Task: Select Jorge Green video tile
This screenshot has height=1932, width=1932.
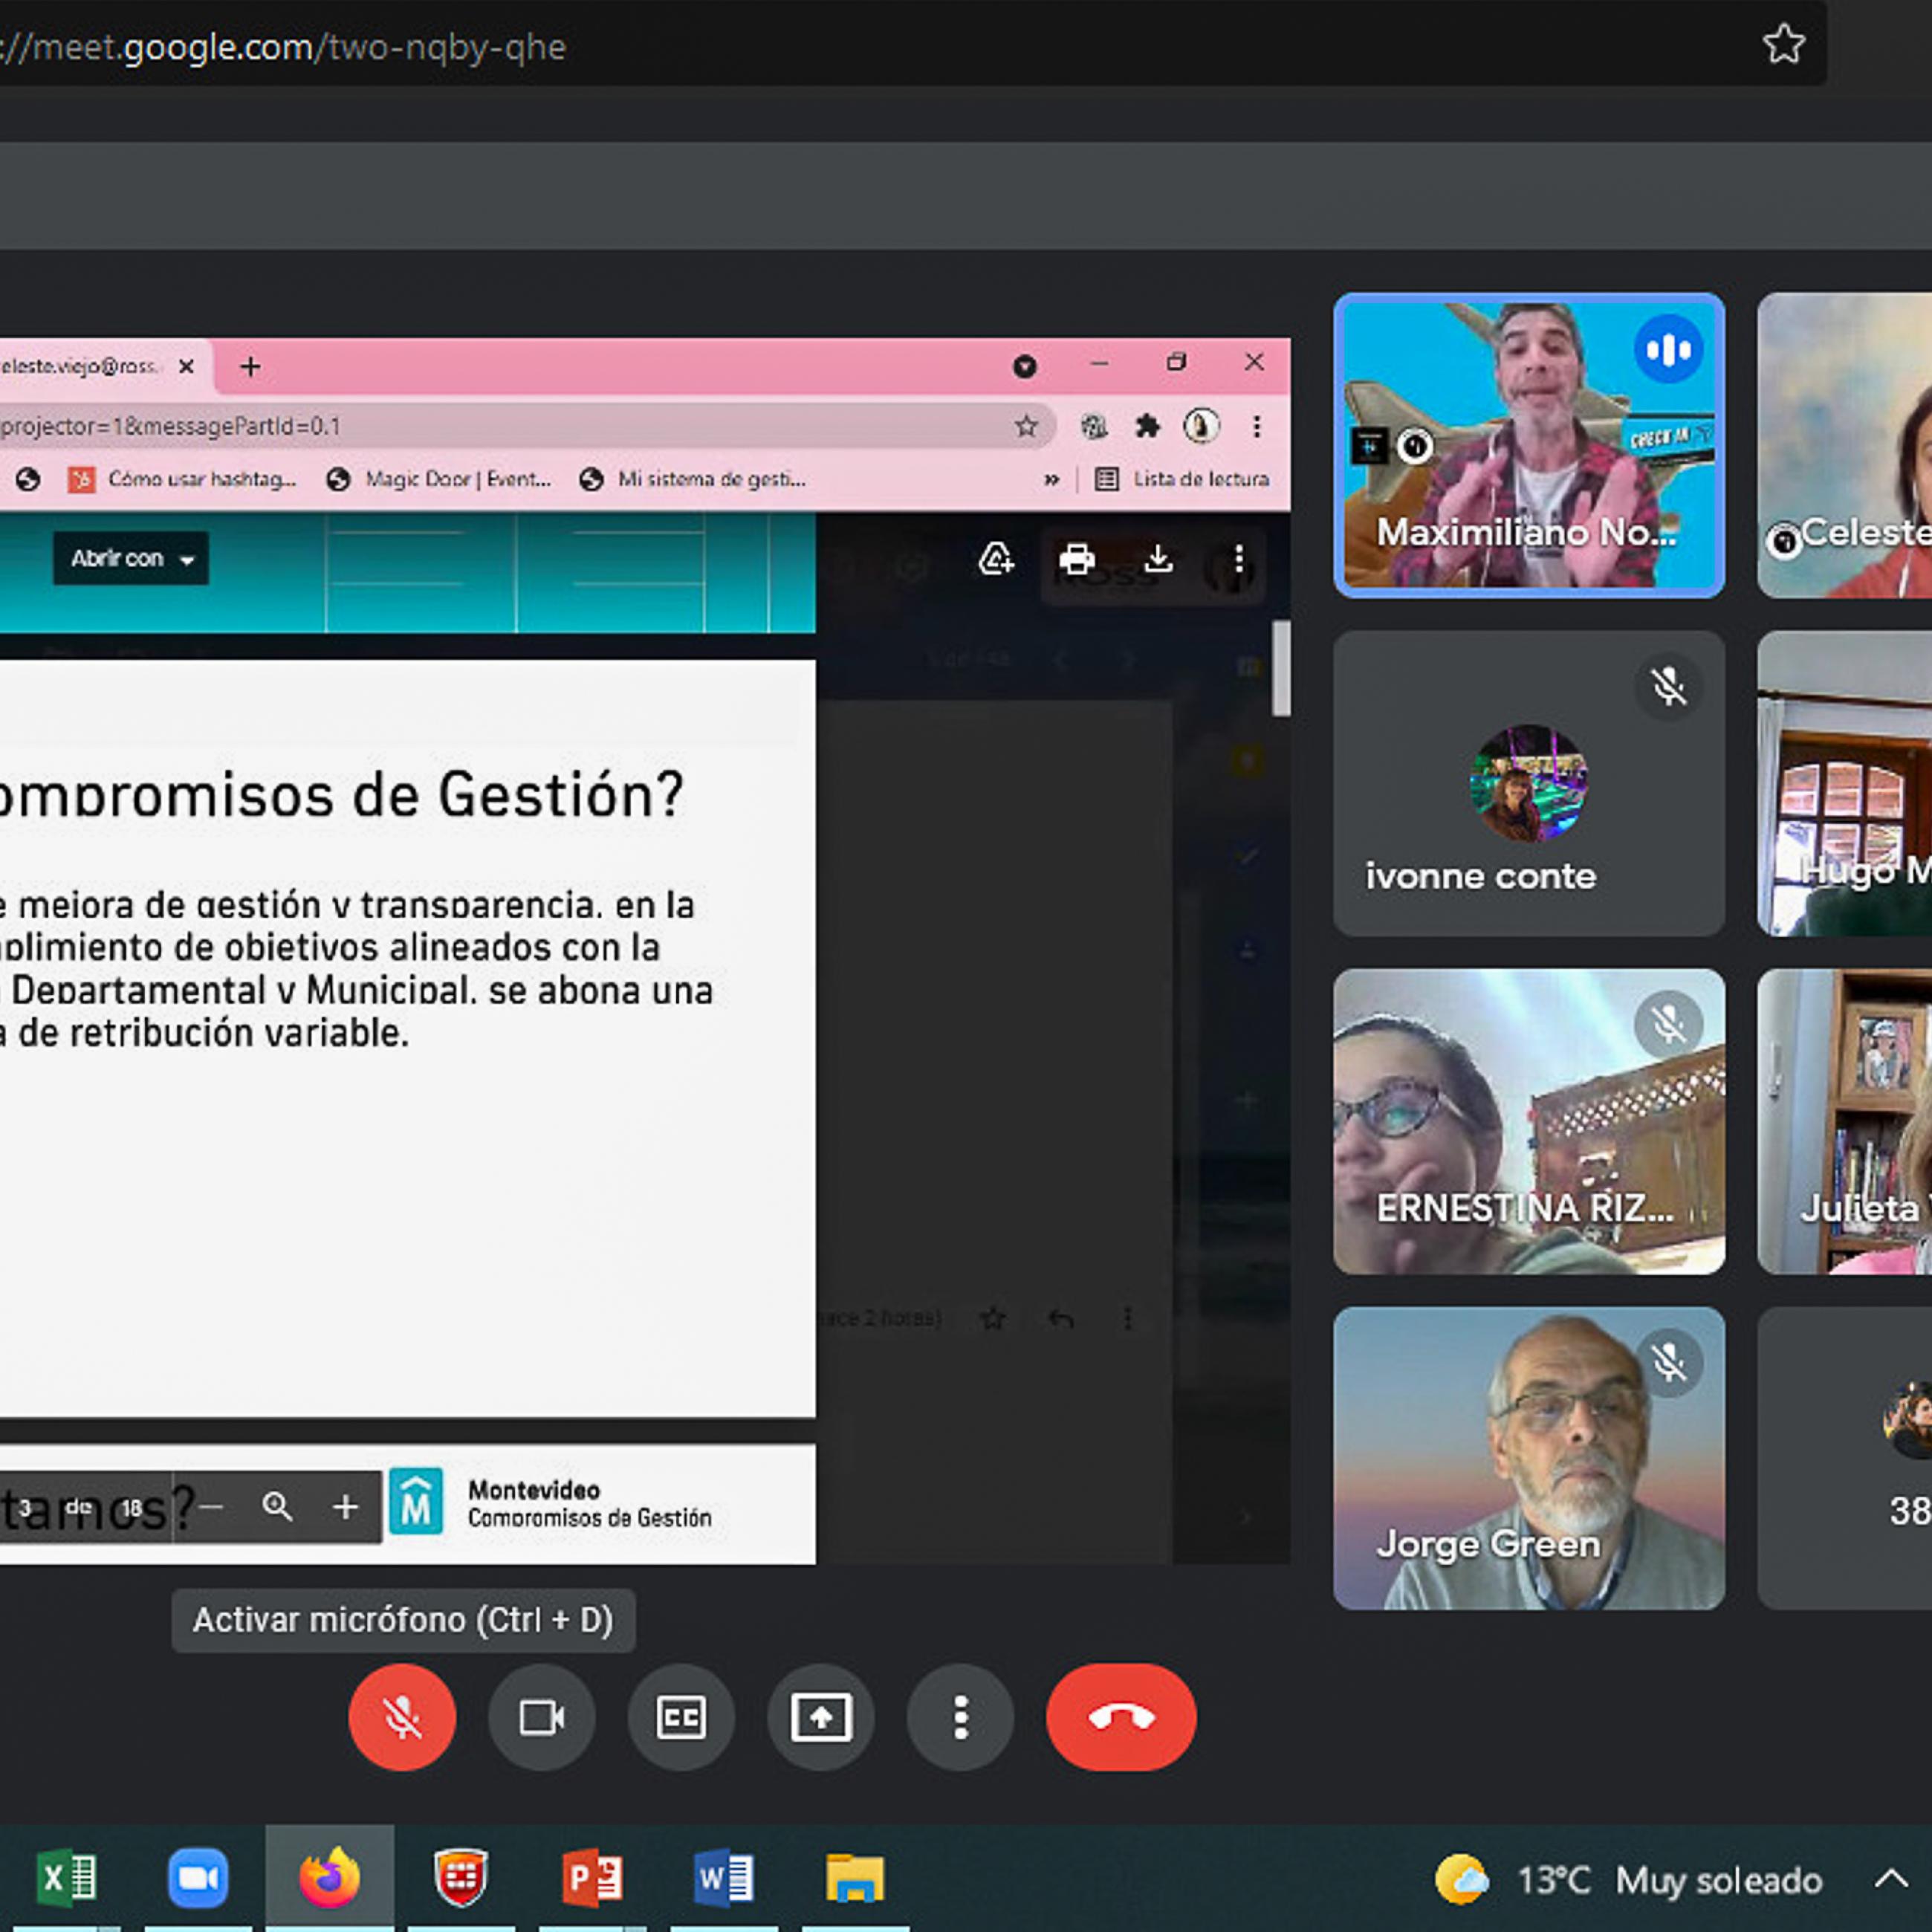Action: (1529, 1459)
